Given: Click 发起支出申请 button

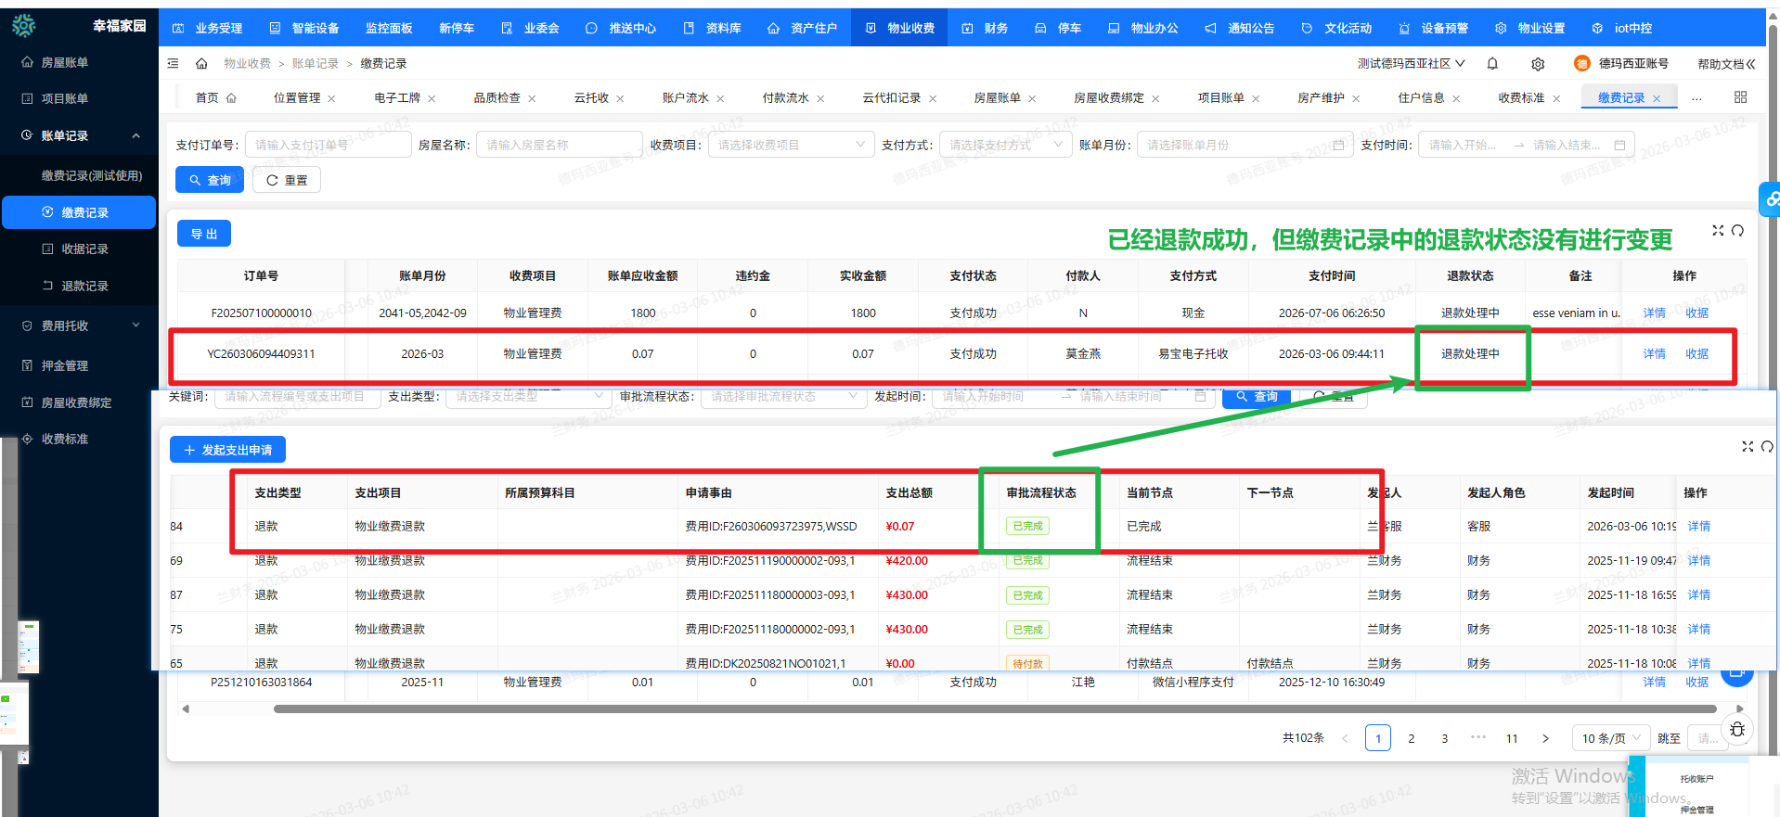Looking at the screenshot, I should [x=227, y=450].
